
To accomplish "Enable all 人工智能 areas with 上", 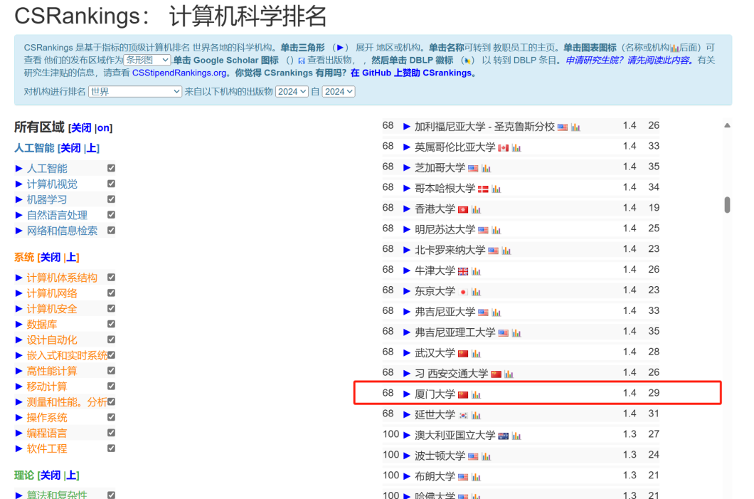I will pyautogui.click(x=91, y=148).
